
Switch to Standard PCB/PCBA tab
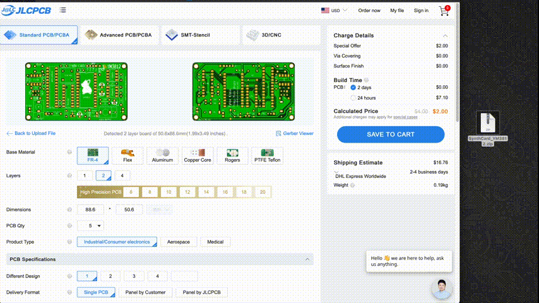(39, 35)
